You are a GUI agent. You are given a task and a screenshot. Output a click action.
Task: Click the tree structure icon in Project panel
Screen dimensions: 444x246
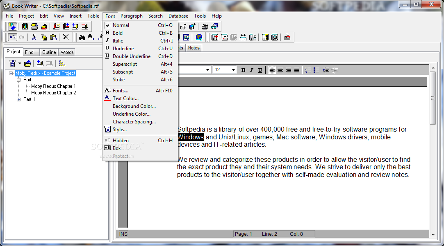[62, 63]
